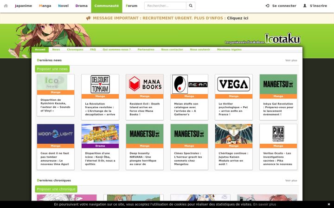Open 'Disparition d'une icône : Kenji Ōba' article
Image resolution: width=334 pixels, height=208 pixels.
click(x=100, y=159)
